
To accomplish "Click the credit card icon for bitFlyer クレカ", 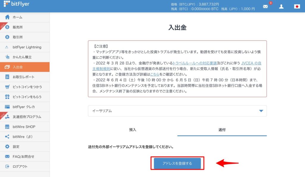I will [x=7, y=107].
